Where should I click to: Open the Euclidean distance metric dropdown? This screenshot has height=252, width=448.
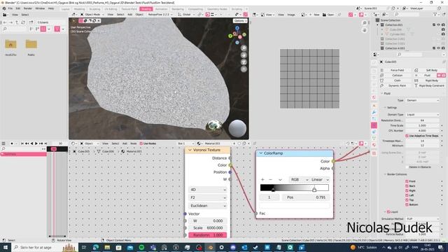pos(208,206)
